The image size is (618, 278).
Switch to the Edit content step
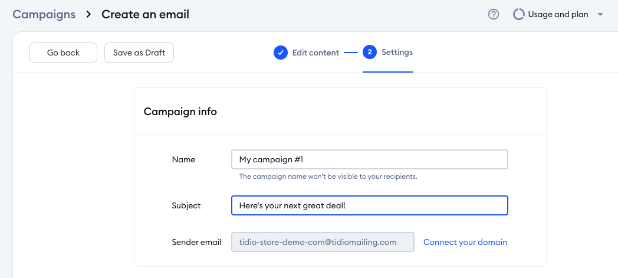pos(315,53)
